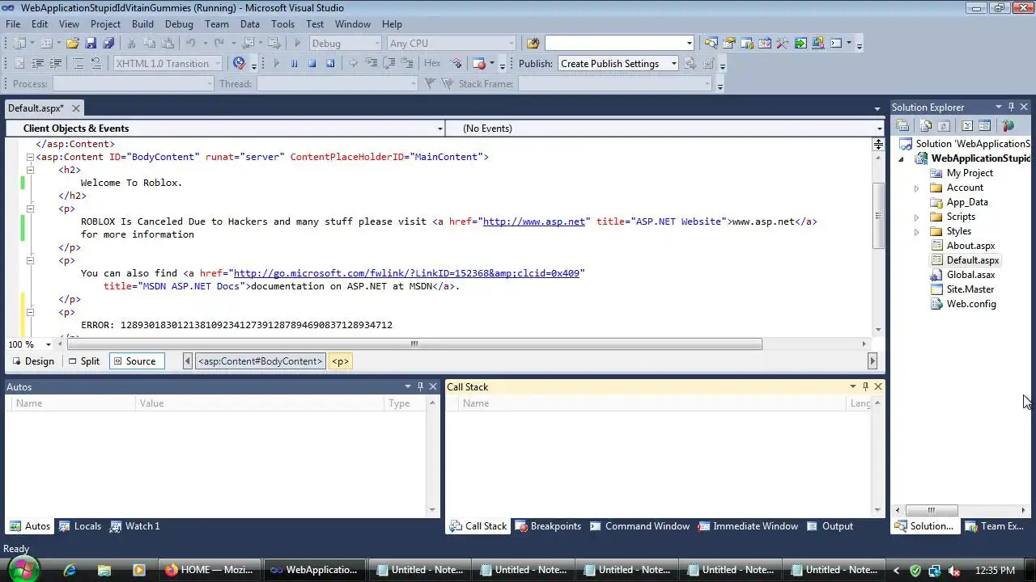
Task: Click the editor horizontal scrollbar thumb
Action: click(x=414, y=344)
